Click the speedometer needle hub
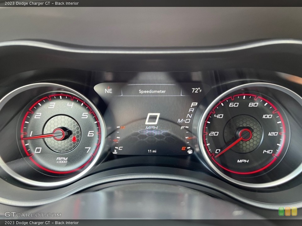 coord(246,135)
